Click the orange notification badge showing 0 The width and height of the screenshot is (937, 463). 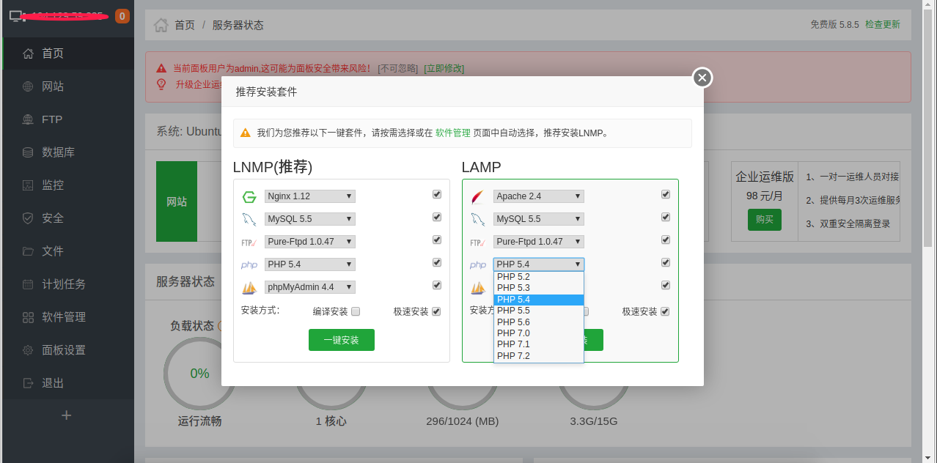(122, 16)
